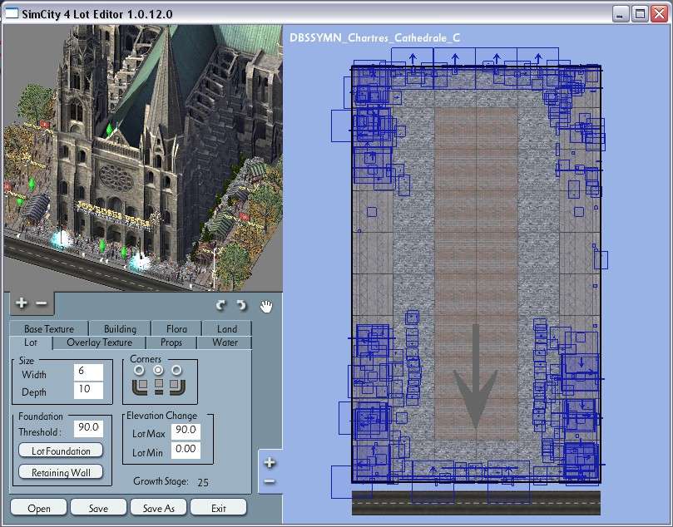Image resolution: width=673 pixels, height=527 pixels.
Task: Click the cathedral 3D preview image
Action: point(143,158)
